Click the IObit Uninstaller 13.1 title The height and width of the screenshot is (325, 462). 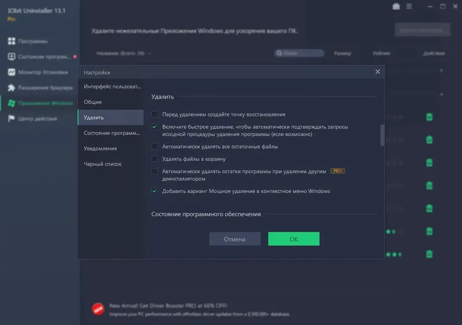point(36,10)
